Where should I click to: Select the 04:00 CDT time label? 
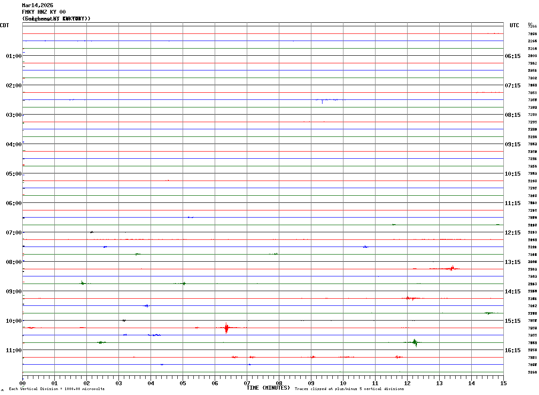pyautogui.click(x=14, y=144)
